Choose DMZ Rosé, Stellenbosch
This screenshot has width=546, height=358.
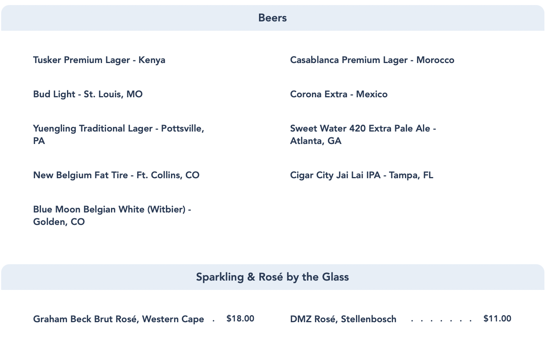pos(343,319)
